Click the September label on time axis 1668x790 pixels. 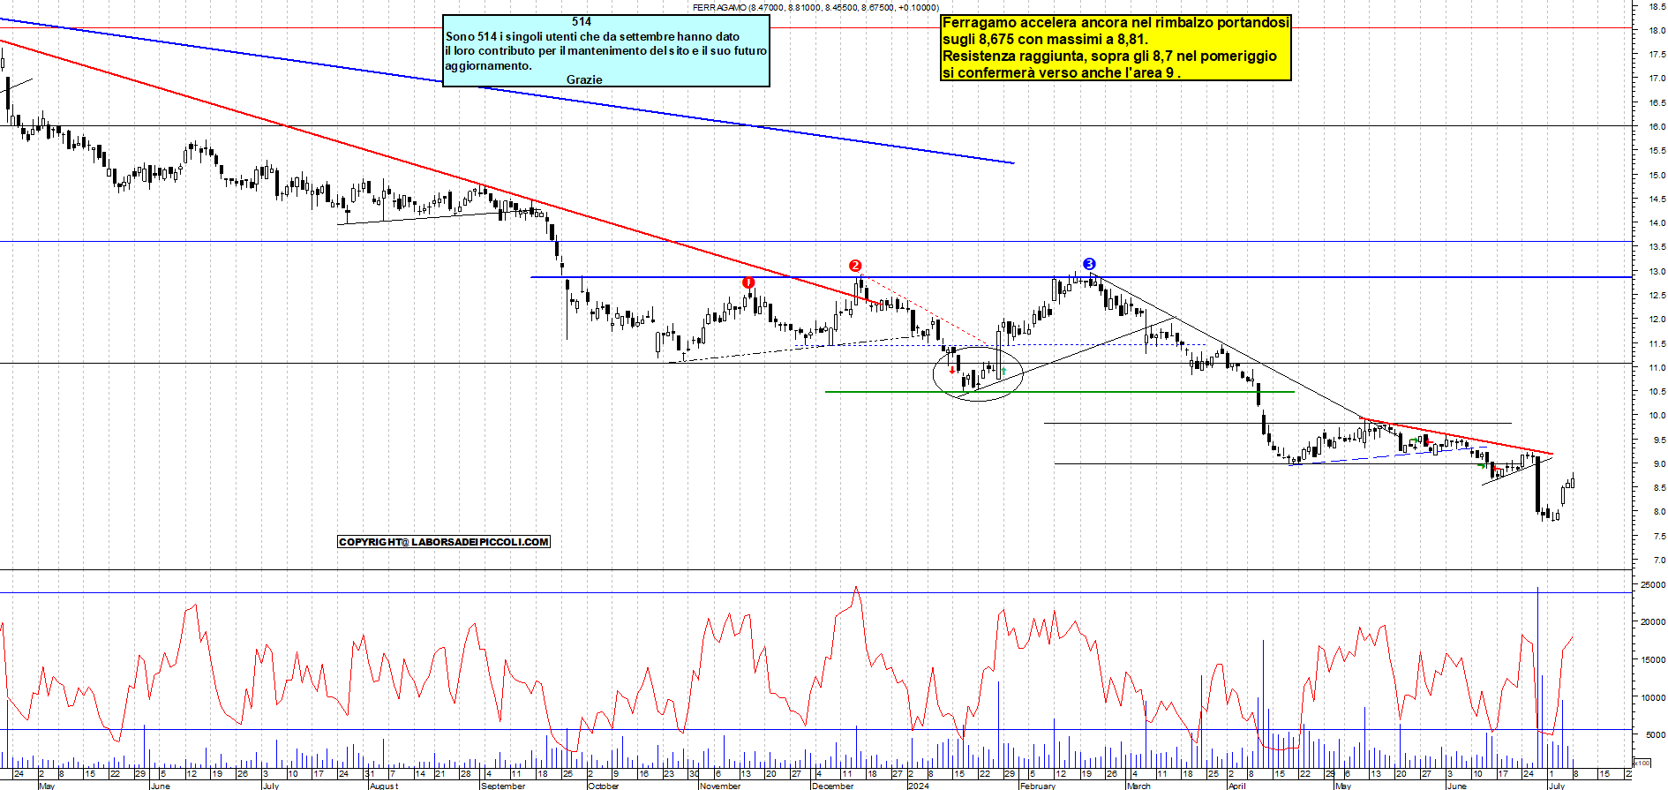tap(502, 786)
